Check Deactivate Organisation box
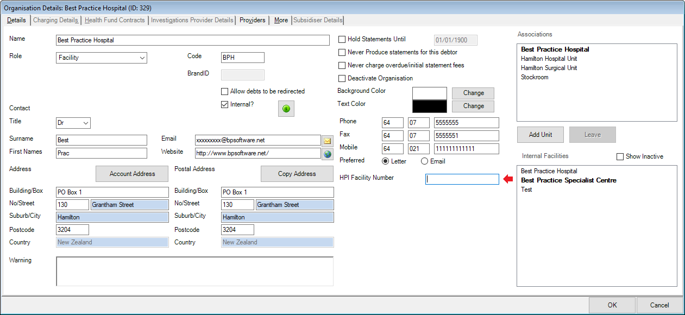 tap(342, 78)
